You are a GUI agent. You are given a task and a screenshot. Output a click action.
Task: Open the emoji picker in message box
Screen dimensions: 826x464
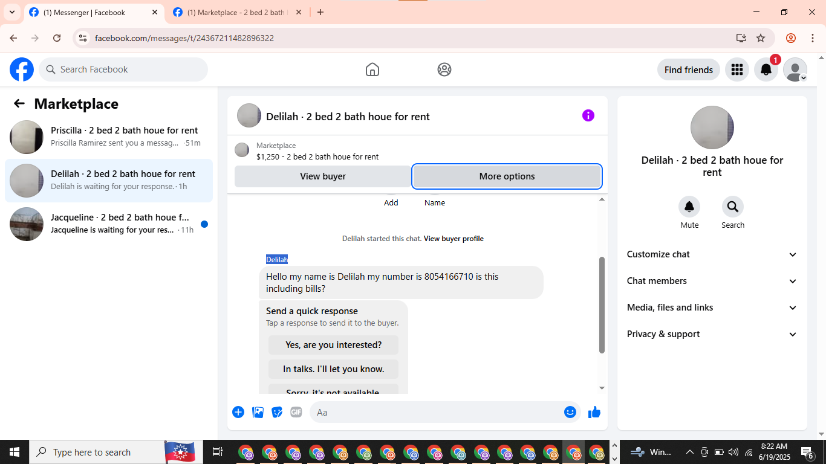570,412
